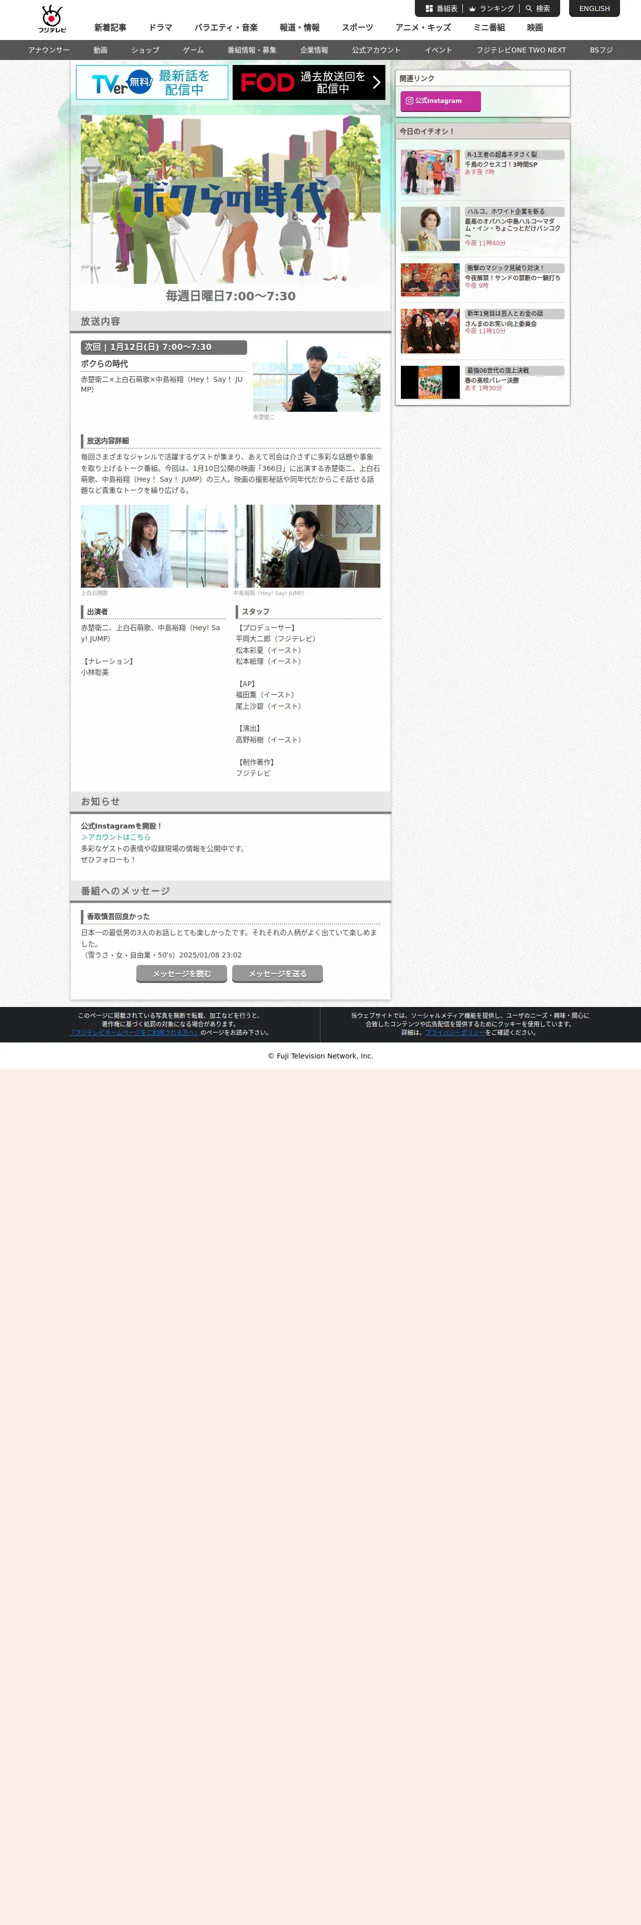Open the 報道・情報 menu

pyautogui.click(x=299, y=27)
